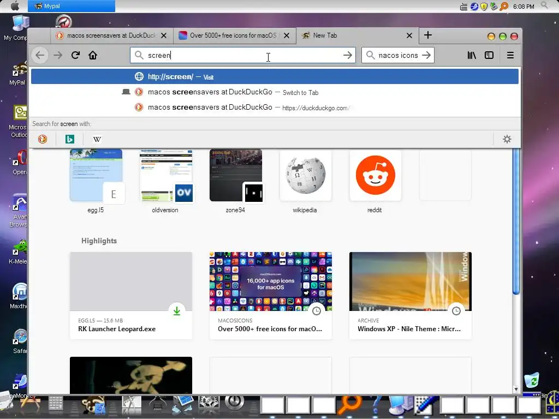Search with the Bing one-off engine icon
The image size is (559, 419).
tap(70, 139)
